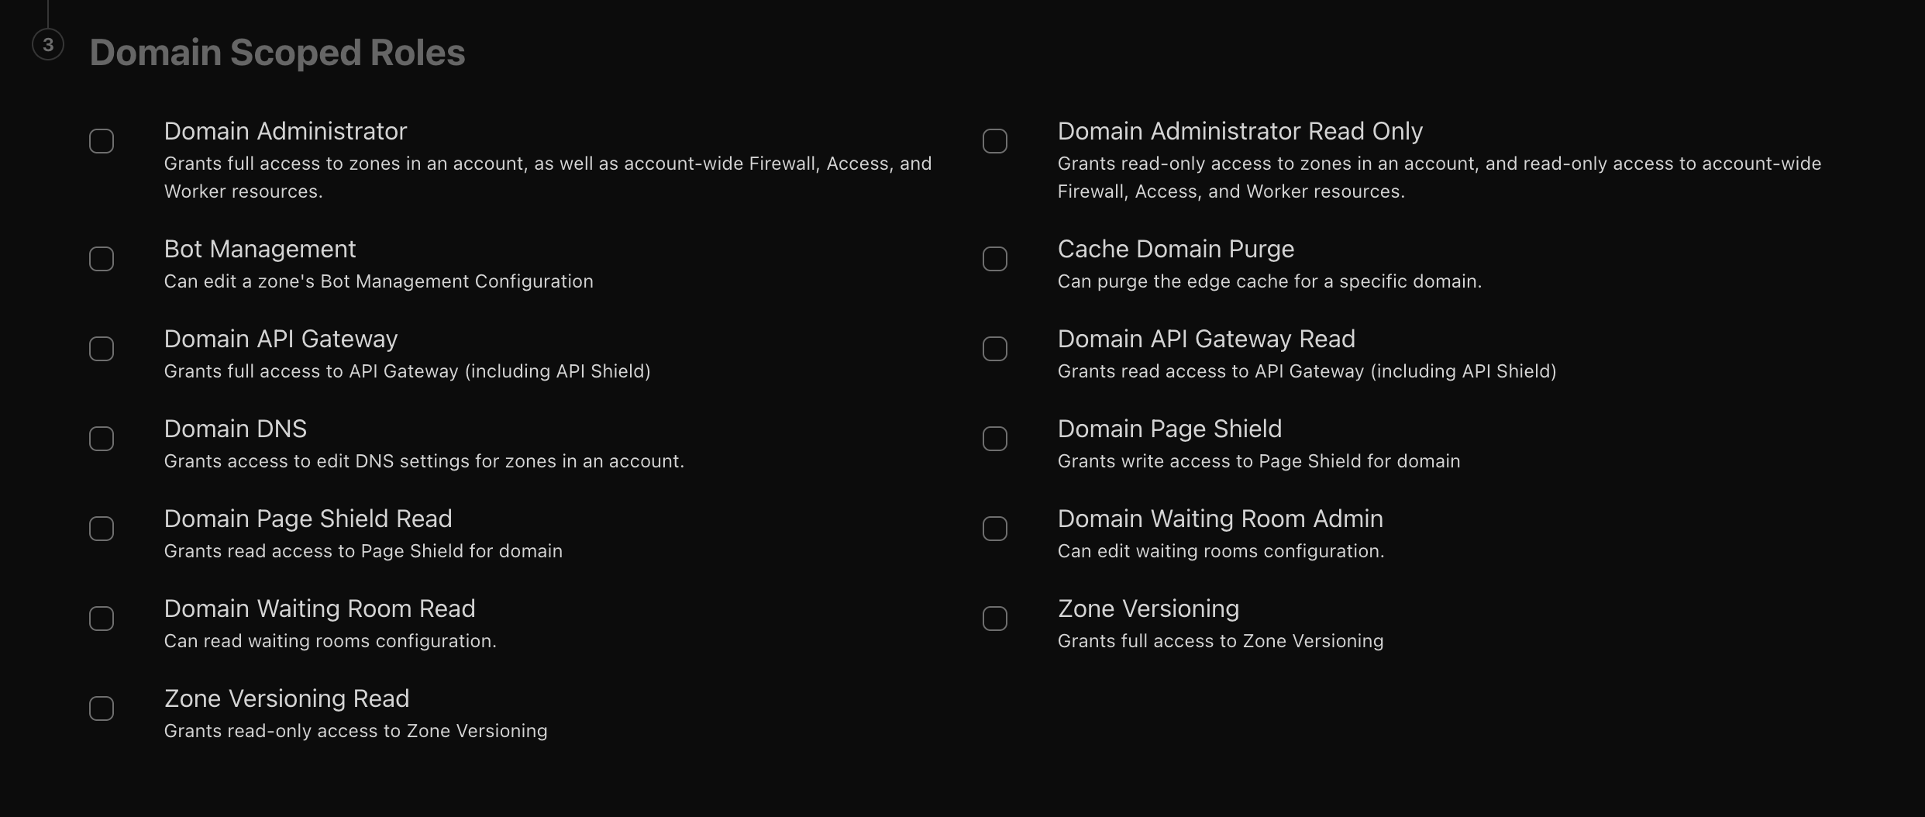Click the Domain Scoped Roles heading

[x=277, y=53]
